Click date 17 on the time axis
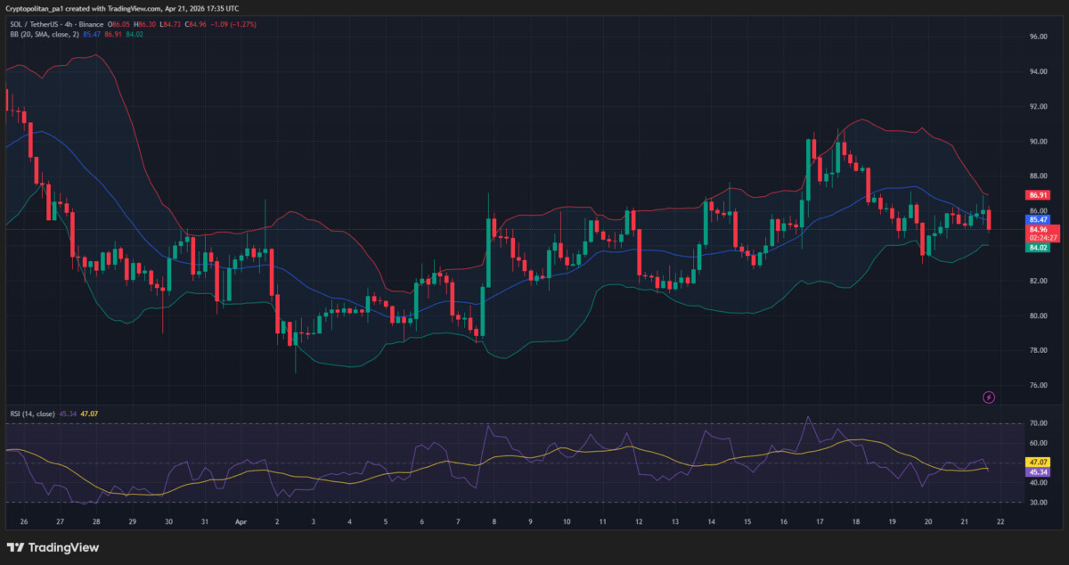Image resolution: width=1069 pixels, height=565 pixels. [x=819, y=522]
